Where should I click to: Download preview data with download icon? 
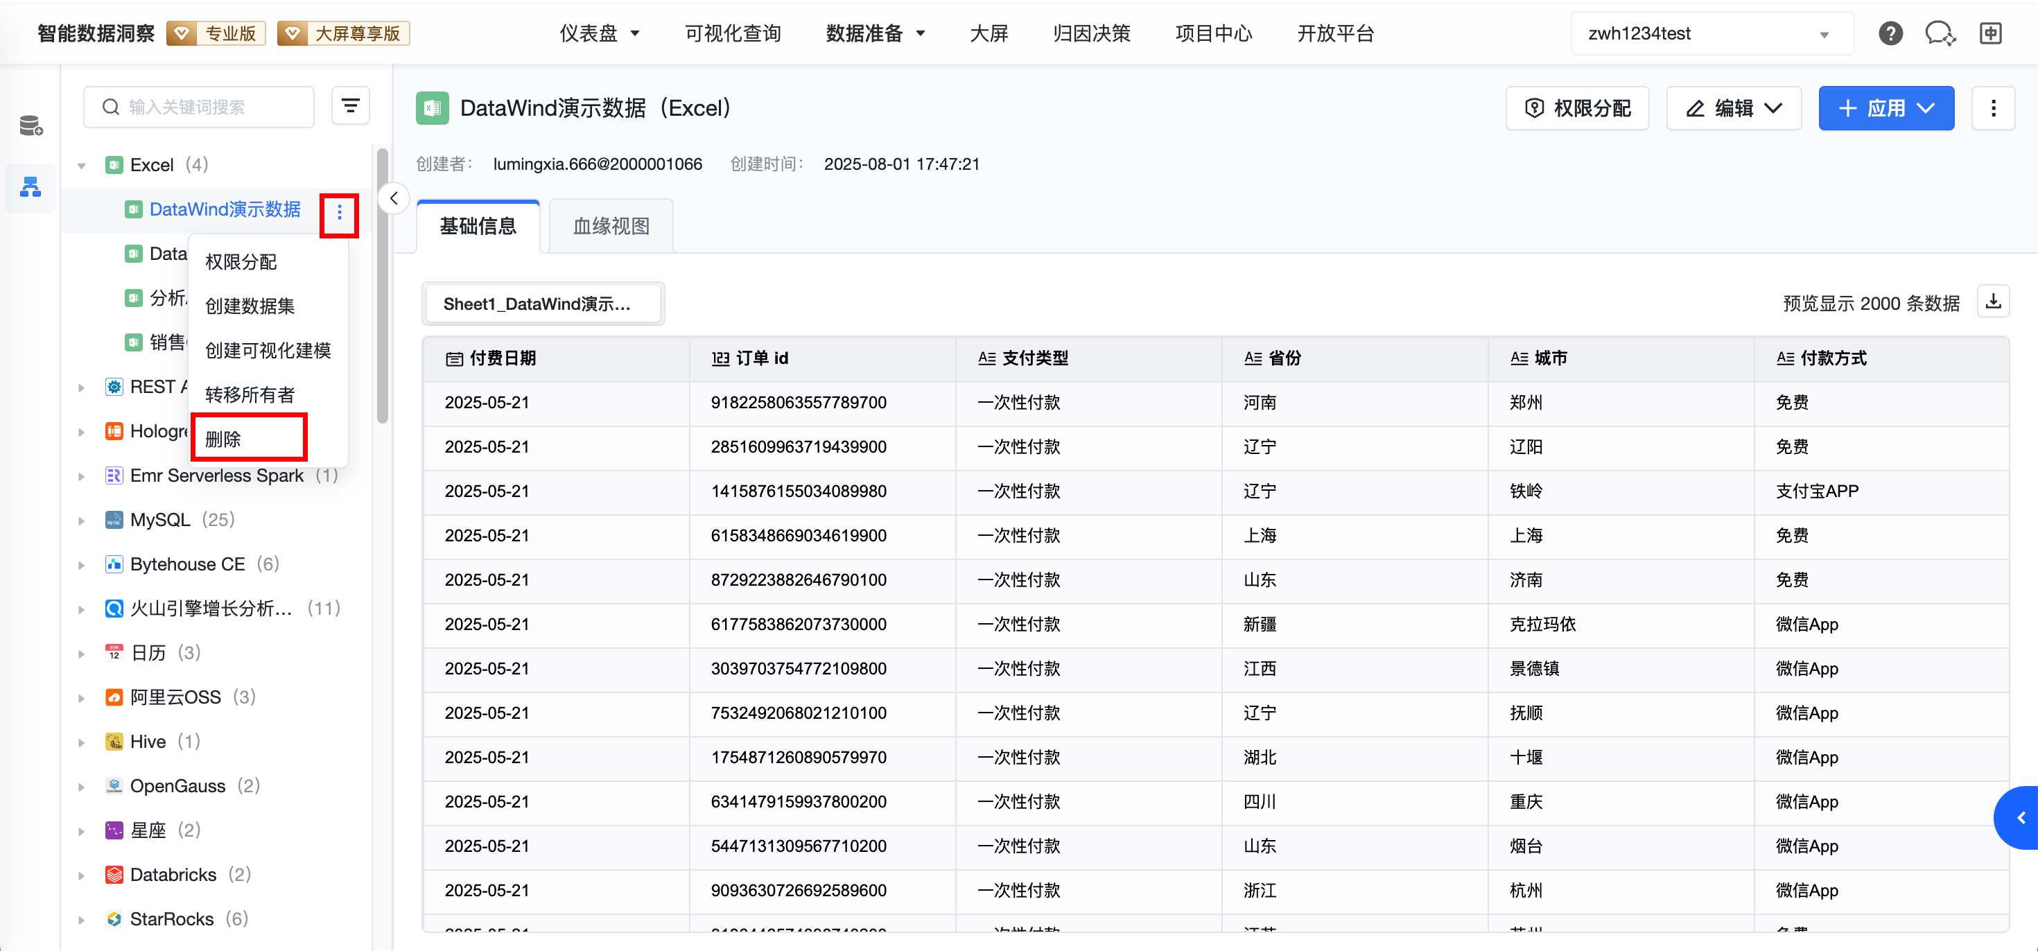(1993, 302)
